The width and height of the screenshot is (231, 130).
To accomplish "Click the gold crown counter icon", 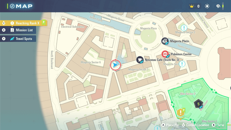I will [191, 6].
